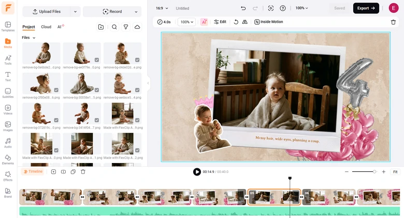Click timeline zoom in plus
This screenshot has height=218, width=404.
pos(384,171)
